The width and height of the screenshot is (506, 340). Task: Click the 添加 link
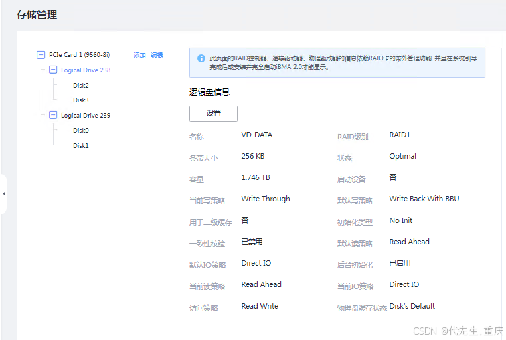[139, 55]
